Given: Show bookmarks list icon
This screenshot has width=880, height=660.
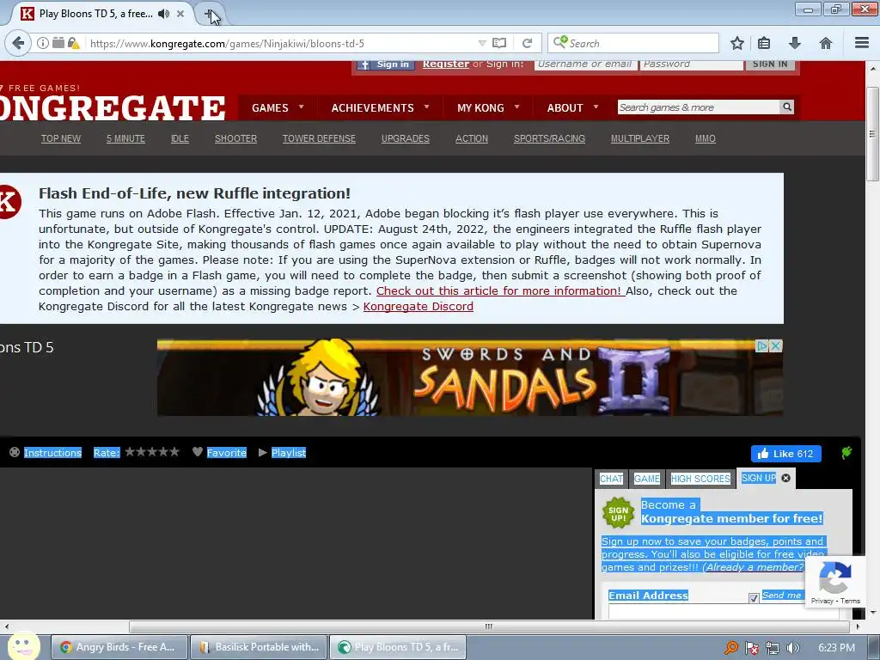Looking at the screenshot, I should (x=764, y=43).
